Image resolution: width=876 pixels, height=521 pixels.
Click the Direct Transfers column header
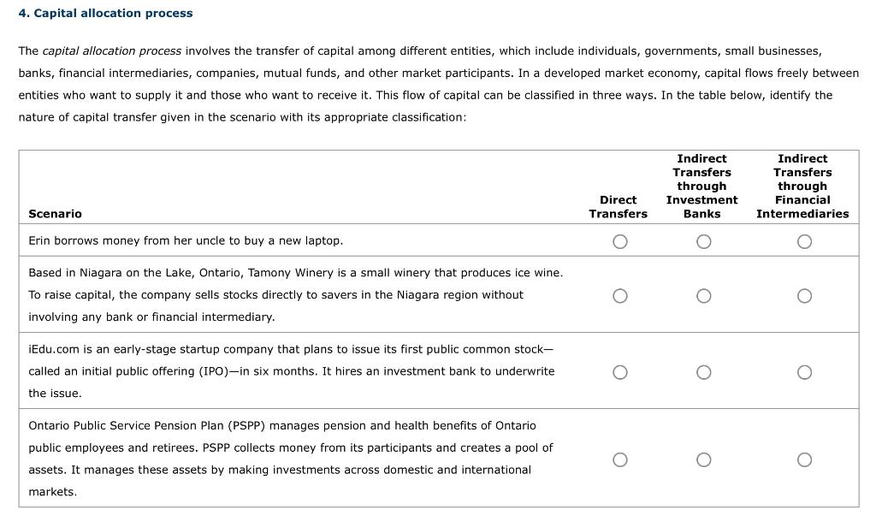[x=619, y=207]
